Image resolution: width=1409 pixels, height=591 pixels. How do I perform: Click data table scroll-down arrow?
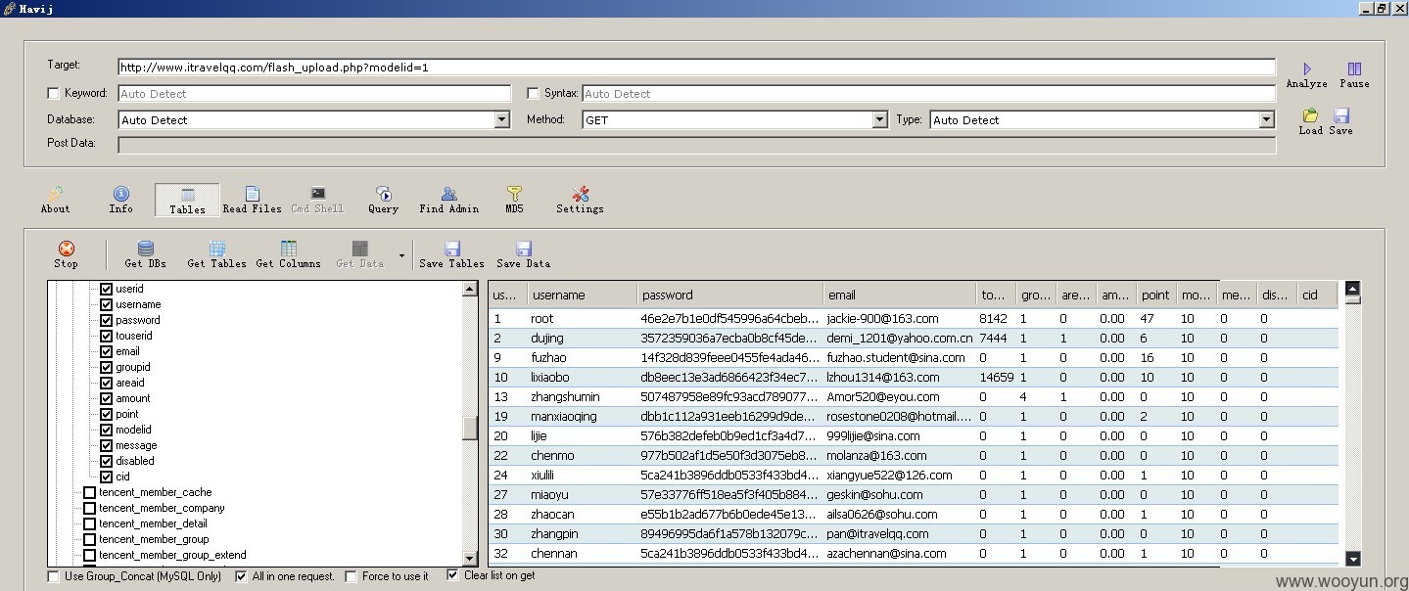1353,559
